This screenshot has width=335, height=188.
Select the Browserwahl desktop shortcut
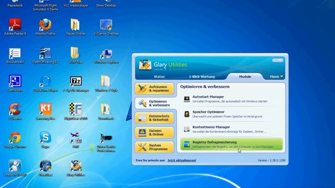coord(15,53)
